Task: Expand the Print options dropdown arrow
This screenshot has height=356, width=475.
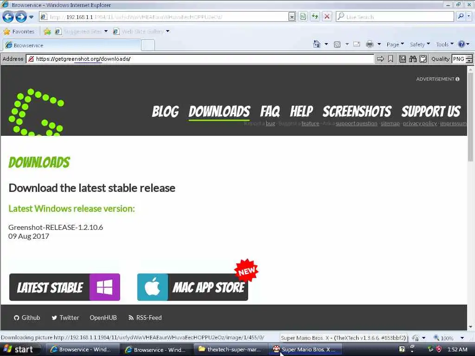Action: [379, 44]
